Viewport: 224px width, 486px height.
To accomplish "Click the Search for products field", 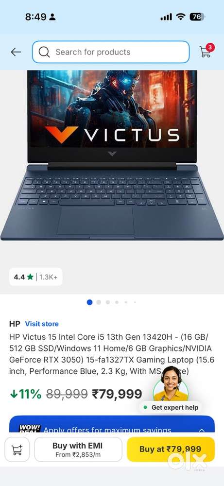I will (x=111, y=52).
